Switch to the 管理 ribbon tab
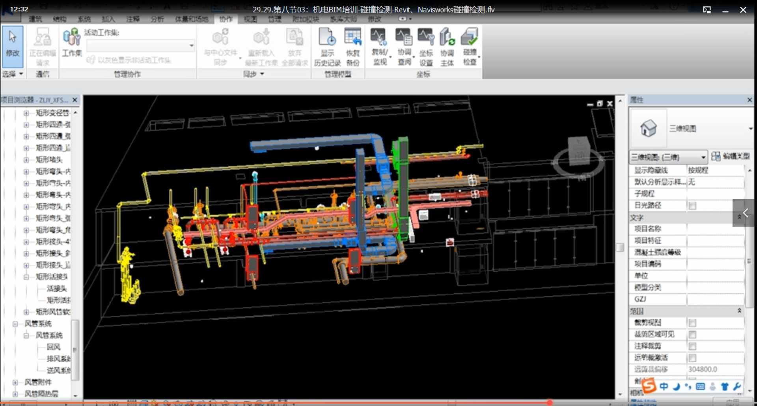The width and height of the screenshot is (757, 406). point(275,19)
